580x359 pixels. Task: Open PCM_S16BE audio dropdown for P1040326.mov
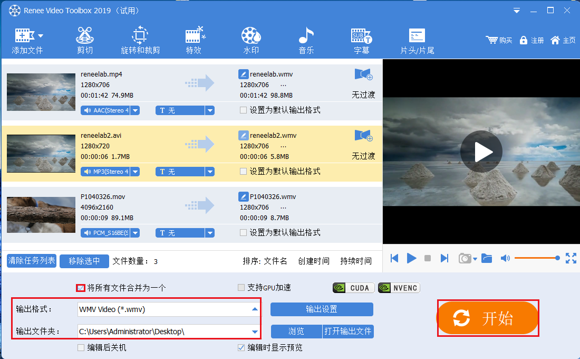136,233
